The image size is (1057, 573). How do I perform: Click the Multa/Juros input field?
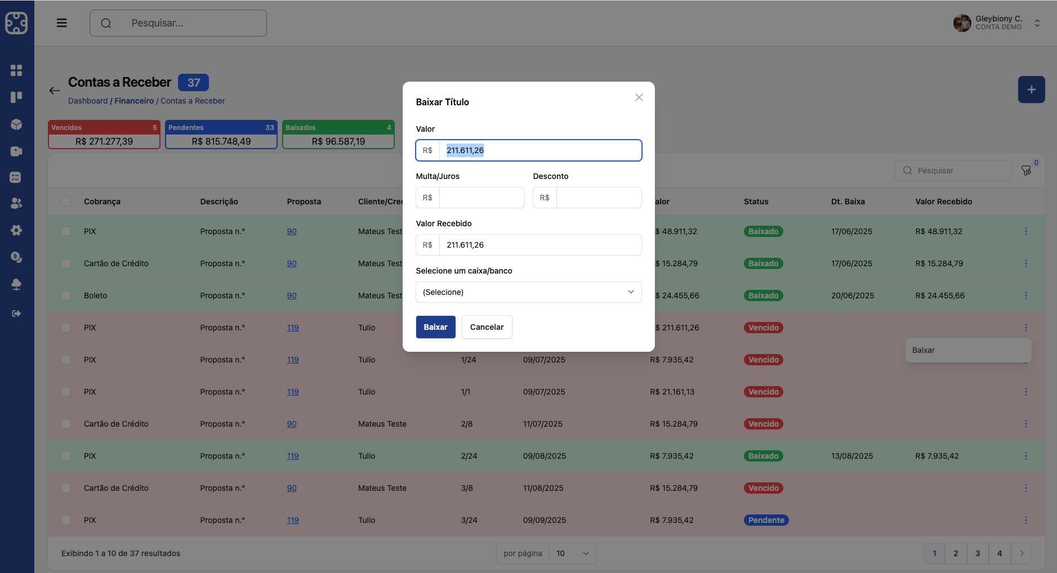click(481, 198)
